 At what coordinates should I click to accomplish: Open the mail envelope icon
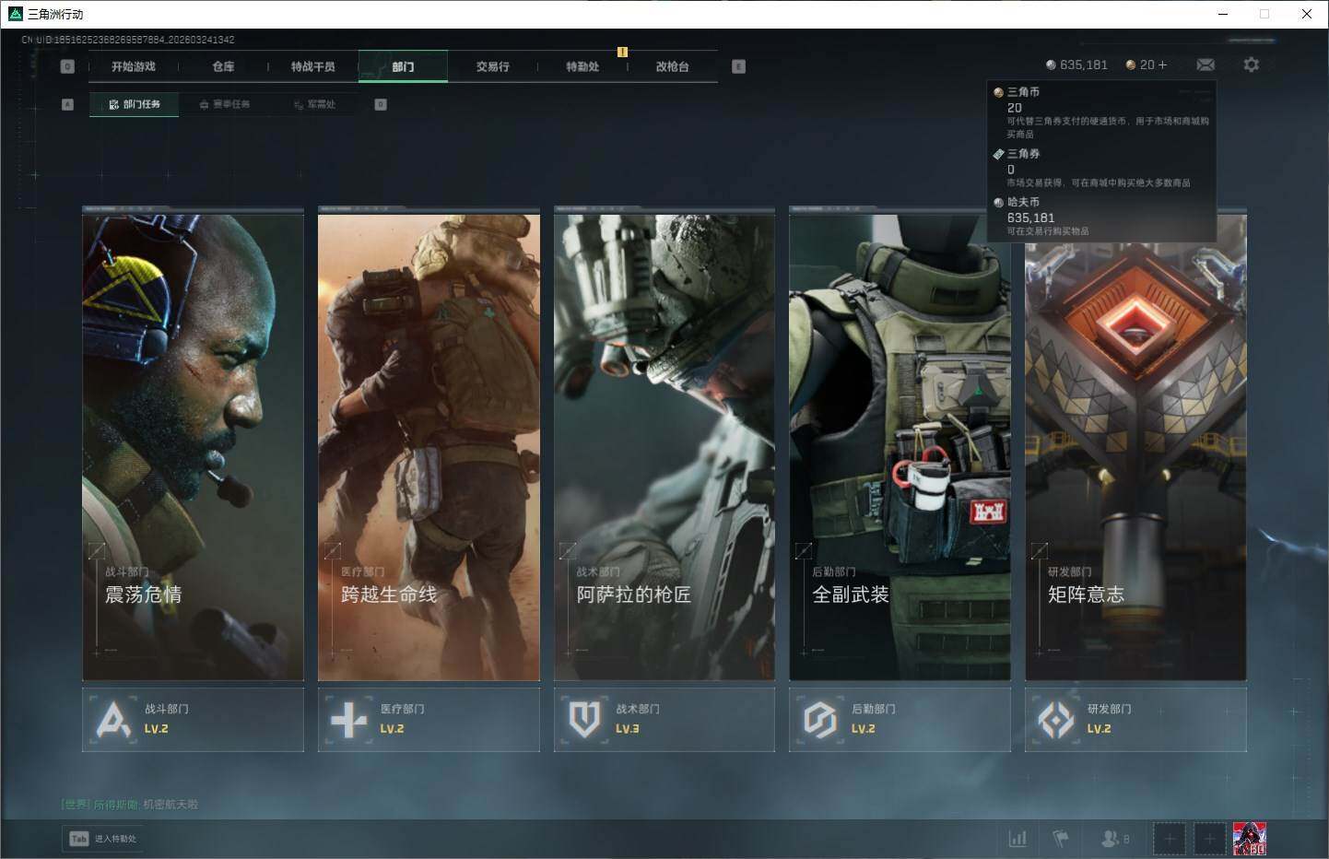[x=1205, y=65]
